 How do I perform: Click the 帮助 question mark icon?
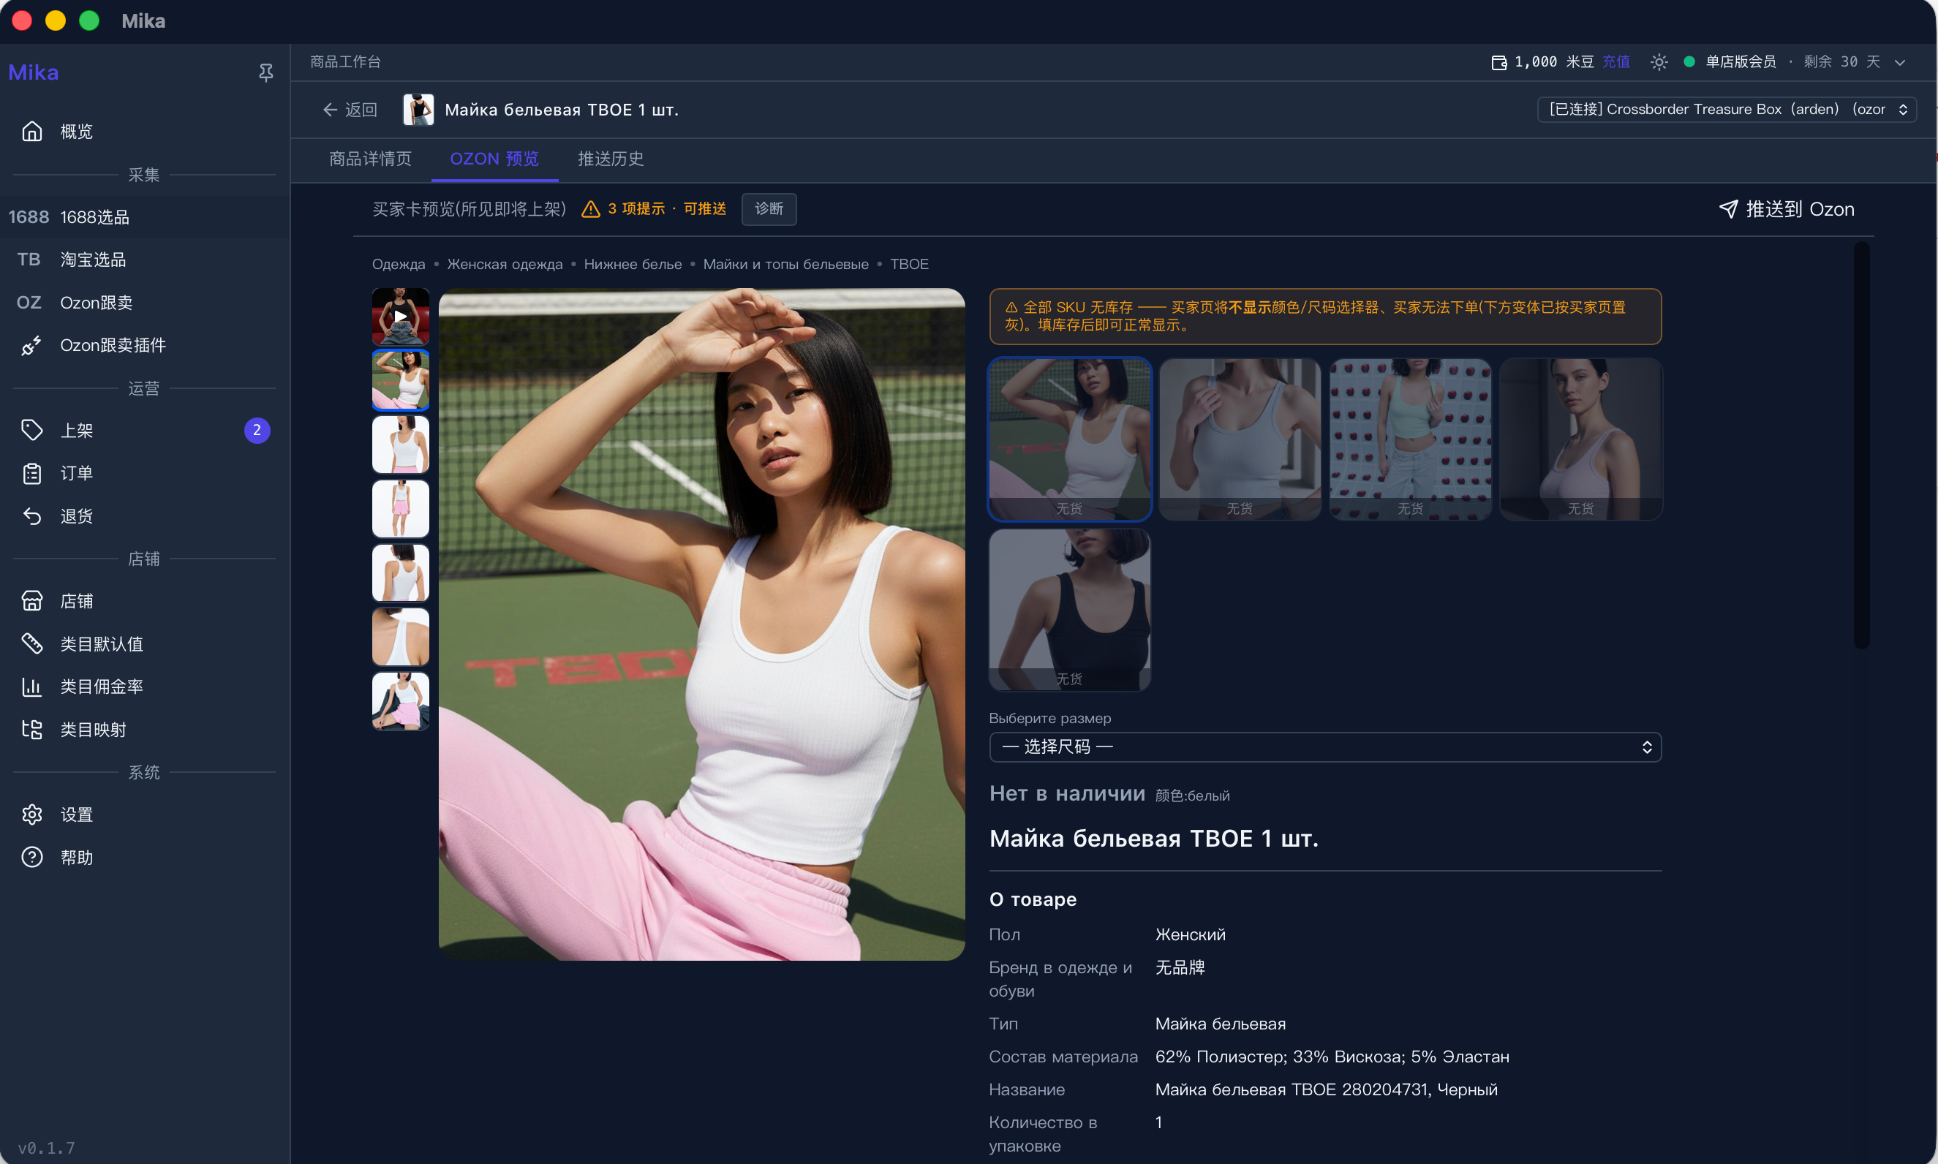point(32,858)
